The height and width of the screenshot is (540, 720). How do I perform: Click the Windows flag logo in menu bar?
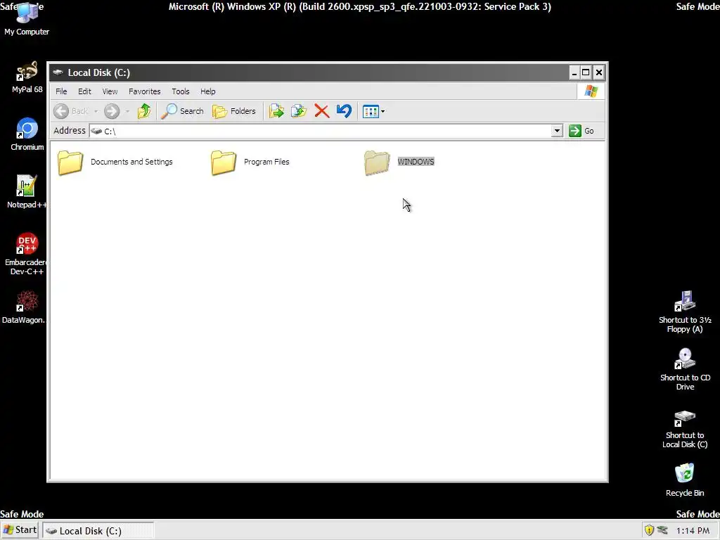point(591,91)
